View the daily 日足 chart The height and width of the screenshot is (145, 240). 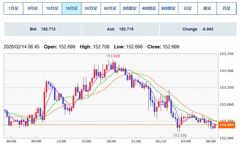pos(187,8)
